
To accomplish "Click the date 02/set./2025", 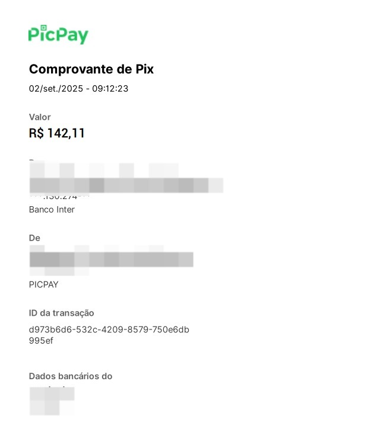I will tap(55, 89).
